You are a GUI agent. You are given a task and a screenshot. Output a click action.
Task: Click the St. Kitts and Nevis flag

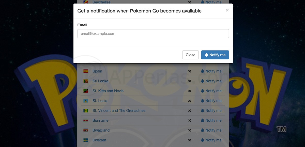86,91
